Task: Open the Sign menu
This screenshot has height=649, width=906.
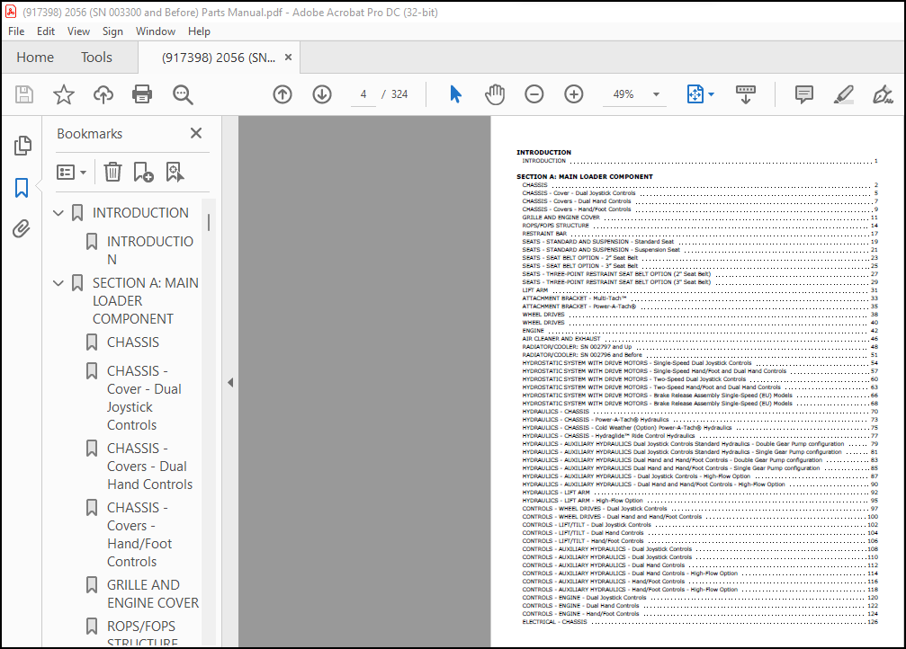Action: [112, 31]
